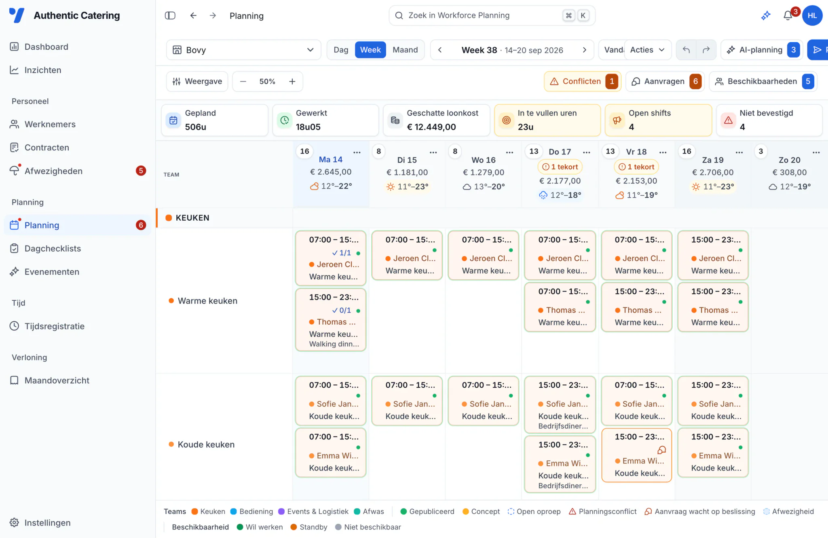Undo the last planning action

pos(686,50)
